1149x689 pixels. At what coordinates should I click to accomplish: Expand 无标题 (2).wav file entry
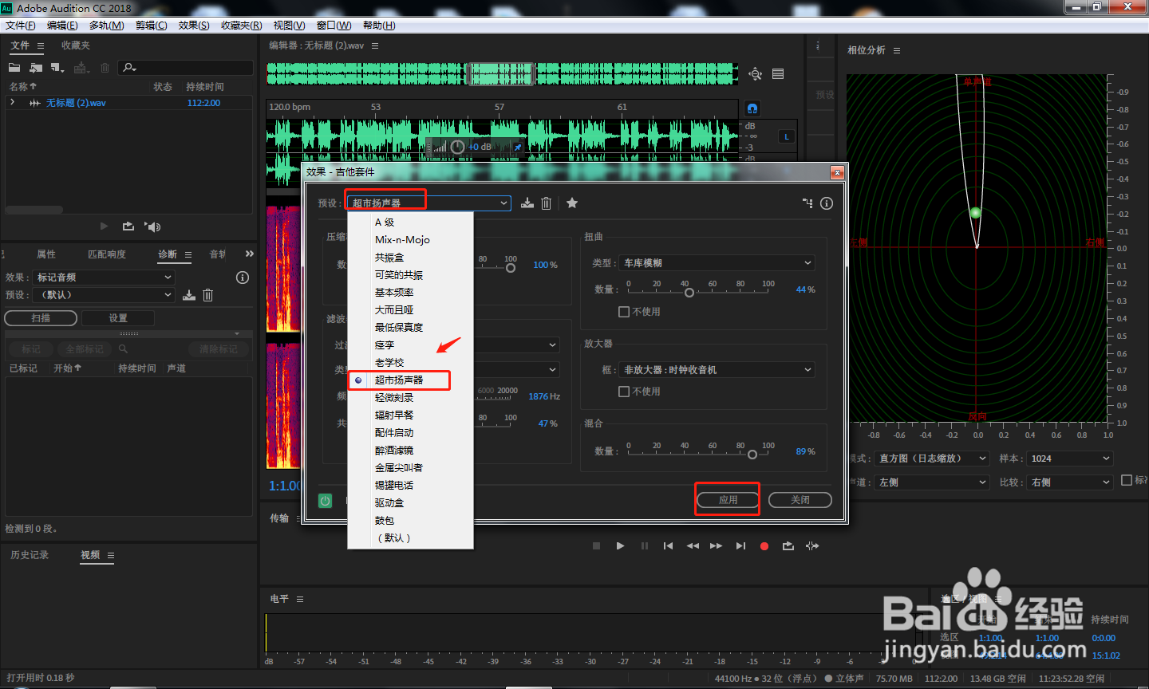pos(13,103)
